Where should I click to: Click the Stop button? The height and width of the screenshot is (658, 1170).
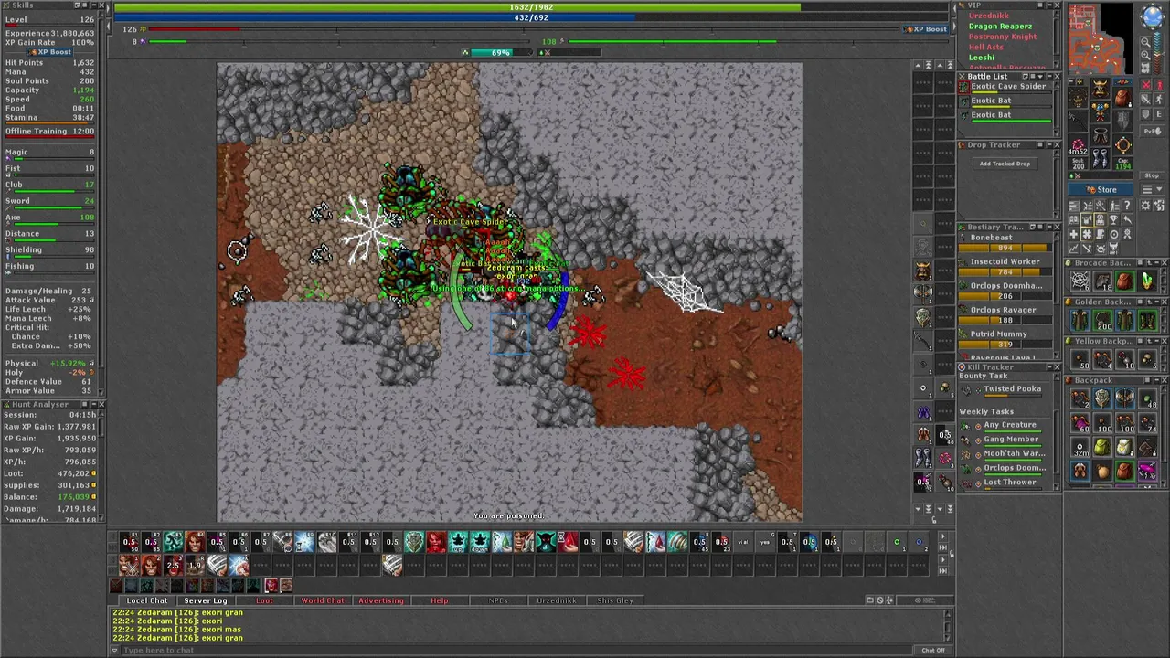(1152, 175)
